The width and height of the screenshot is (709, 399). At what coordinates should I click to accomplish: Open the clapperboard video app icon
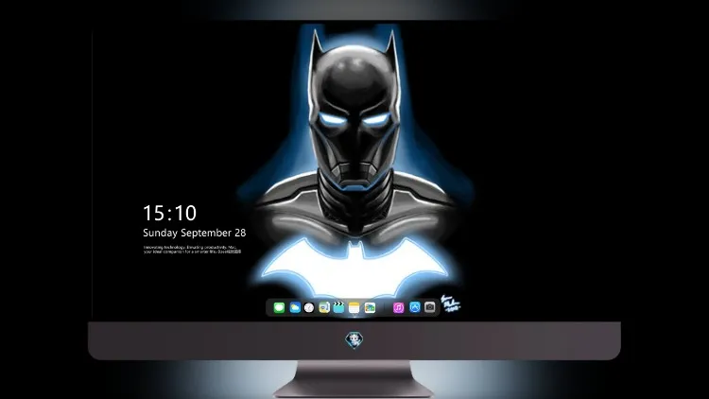point(338,307)
